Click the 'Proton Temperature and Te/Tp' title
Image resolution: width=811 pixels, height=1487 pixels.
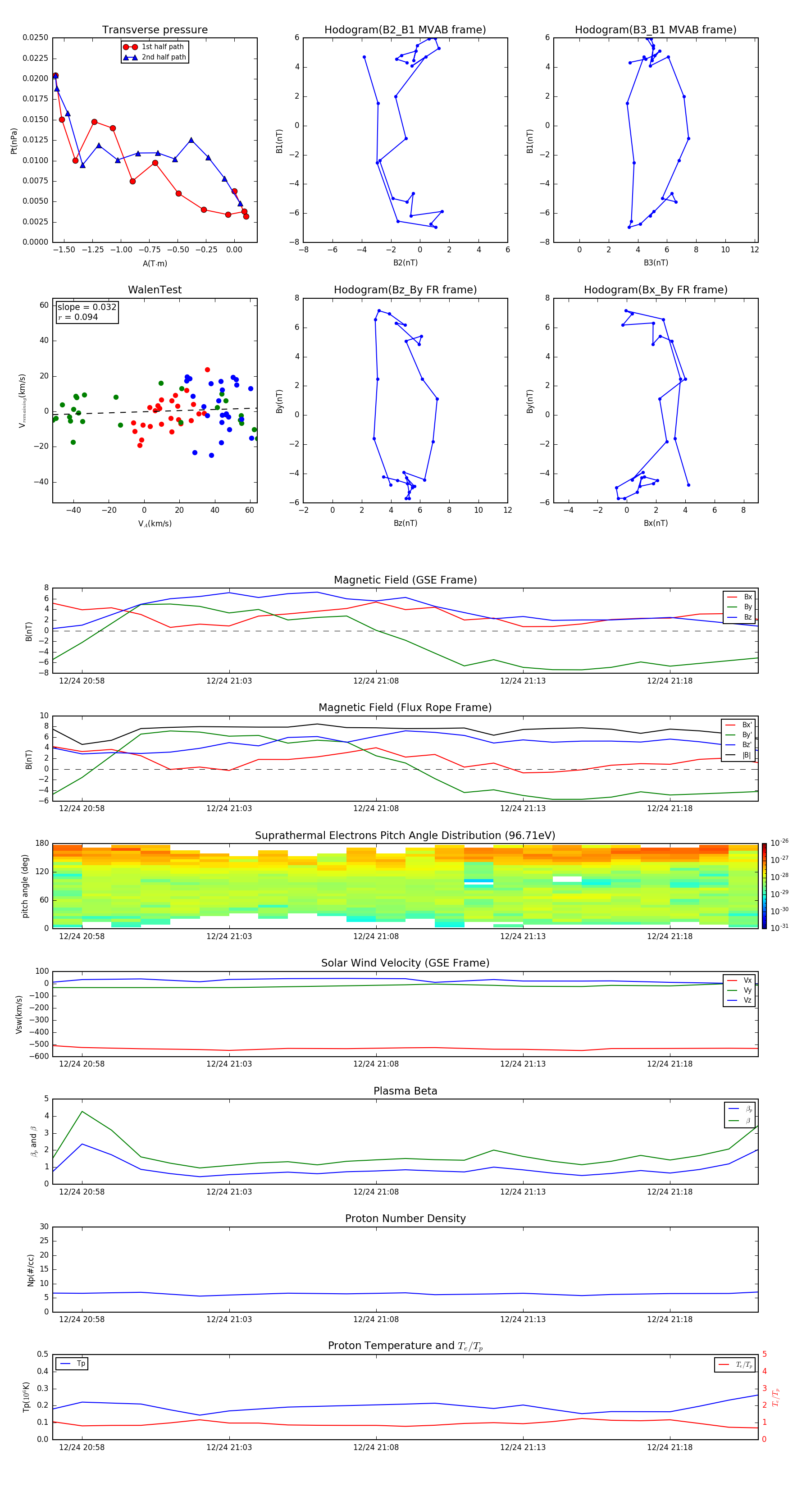pyautogui.click(x=405, y=1346)
